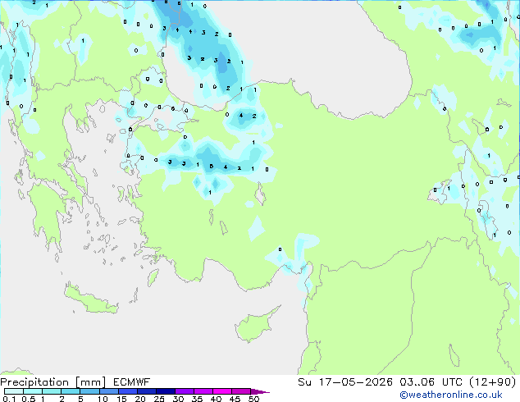This screenshot has height=402, width=520.
Task: Click the weatheronline.co.uk copyright link
Action: [x=451, y=395]
